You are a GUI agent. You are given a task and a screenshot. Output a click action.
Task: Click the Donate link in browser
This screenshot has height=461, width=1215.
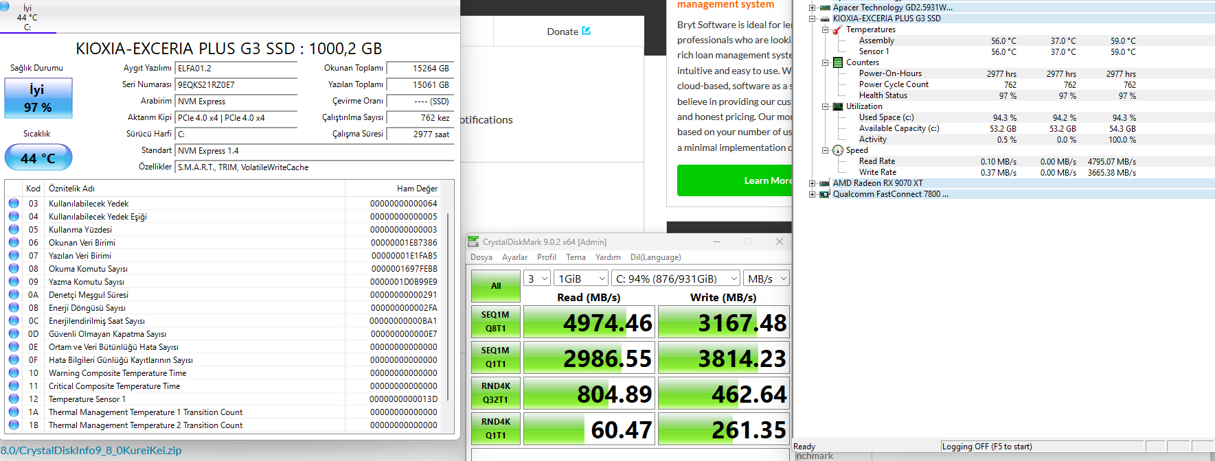pyautogui.click(x=563, y=32)
